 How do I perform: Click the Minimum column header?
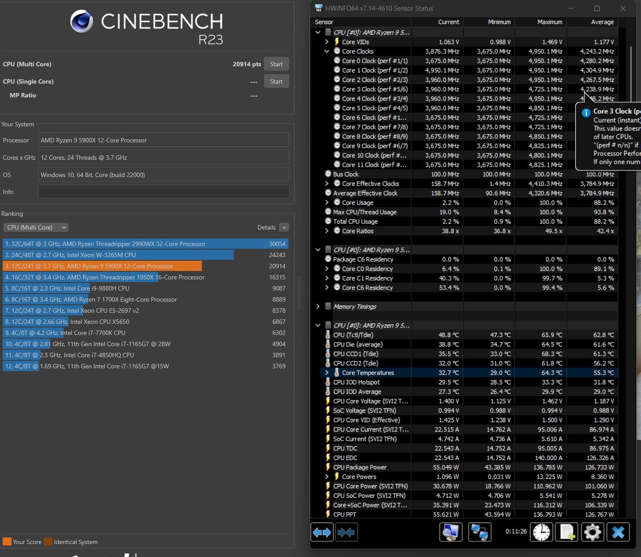(489, 22)
